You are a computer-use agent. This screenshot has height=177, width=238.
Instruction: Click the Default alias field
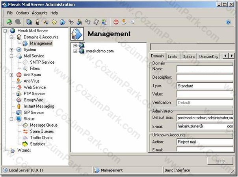tap(205, 118)
